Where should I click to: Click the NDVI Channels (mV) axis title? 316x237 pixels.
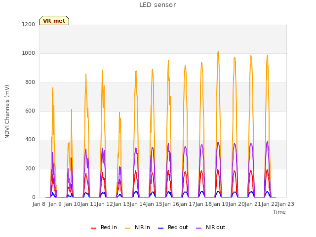7,112
